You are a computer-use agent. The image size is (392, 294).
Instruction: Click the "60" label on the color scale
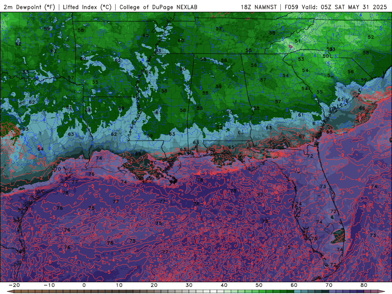coord(294,285)
